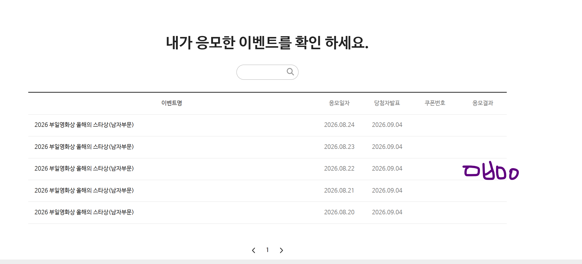Click winner announcement date in 2026.08.20 row

387,212
